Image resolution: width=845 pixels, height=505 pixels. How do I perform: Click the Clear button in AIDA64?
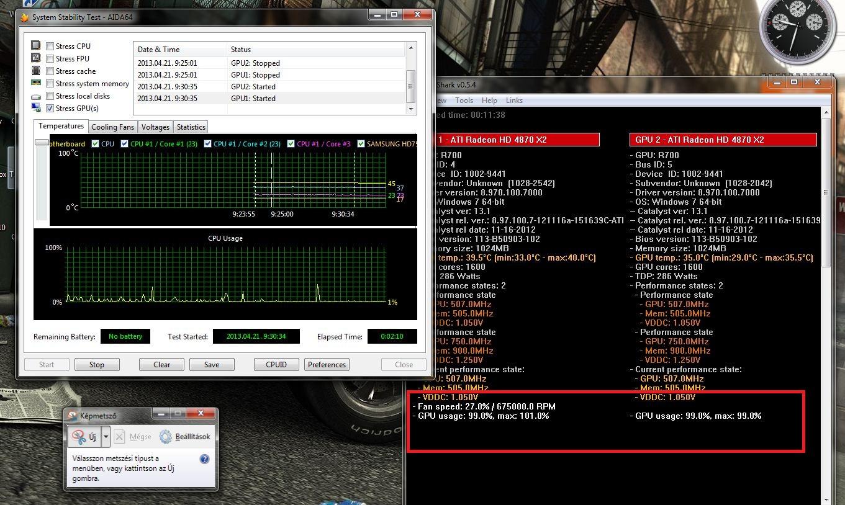[162, 364]
